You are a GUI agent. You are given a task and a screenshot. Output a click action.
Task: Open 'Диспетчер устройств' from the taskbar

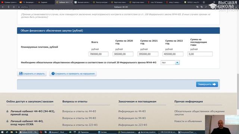click(x=147, y=132)
